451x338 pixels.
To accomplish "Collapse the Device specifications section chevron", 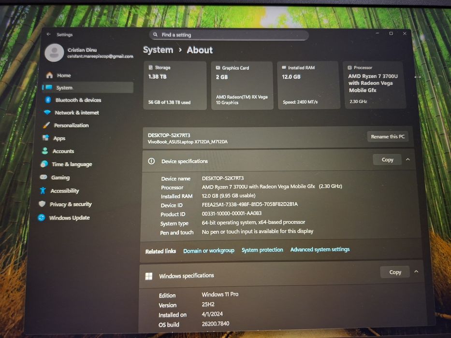I will point(408,159).
